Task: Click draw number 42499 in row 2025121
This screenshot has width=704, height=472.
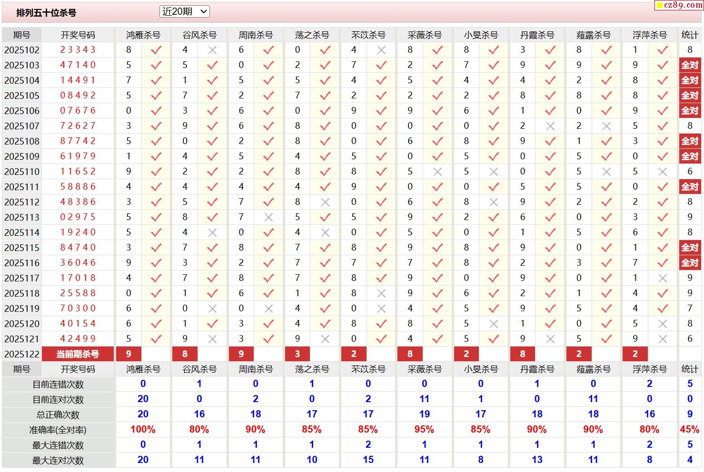Action: [x=78, y=339]
